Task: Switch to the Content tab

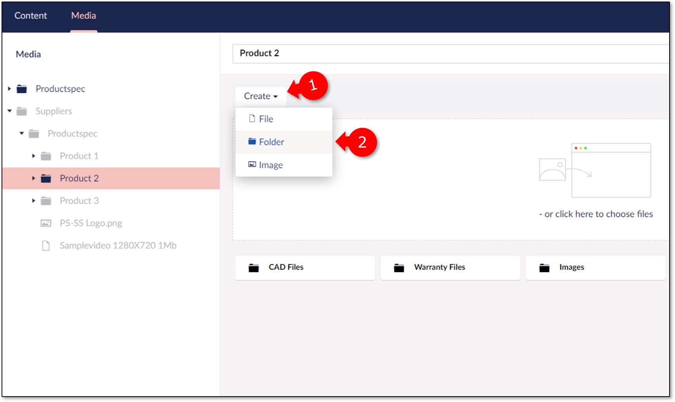Action: [31, 15]
